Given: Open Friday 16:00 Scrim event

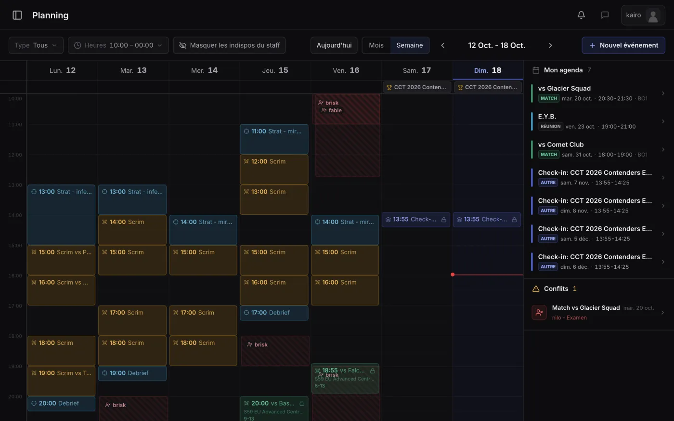Looking at the screenshot, I should pos(345,290).
